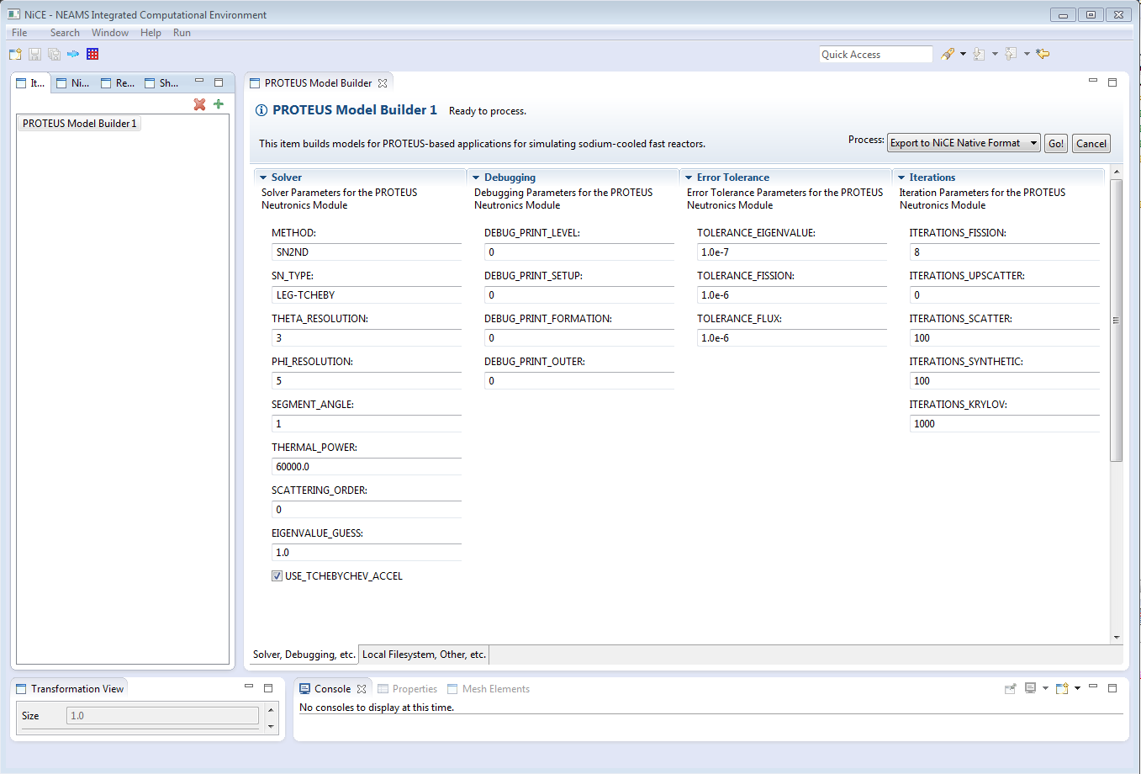This screenshot has width=1141, height=774.
Task: Select PROTEUS Model Builder 1 item
Action: [x=79, y=124]
